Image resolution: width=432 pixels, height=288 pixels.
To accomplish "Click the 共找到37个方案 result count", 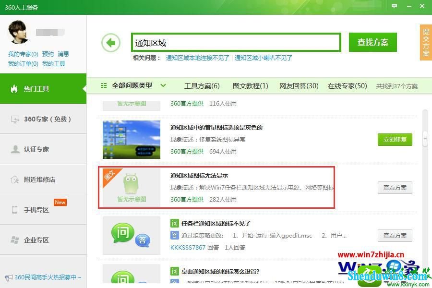I will click(x=397, y=86).
